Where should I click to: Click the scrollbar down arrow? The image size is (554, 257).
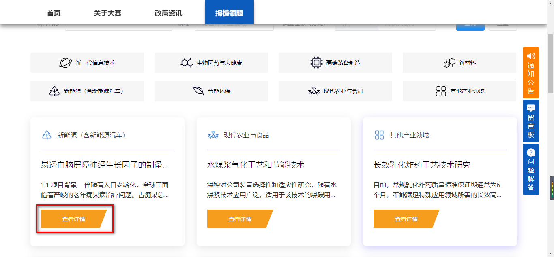tap(551, 254)
